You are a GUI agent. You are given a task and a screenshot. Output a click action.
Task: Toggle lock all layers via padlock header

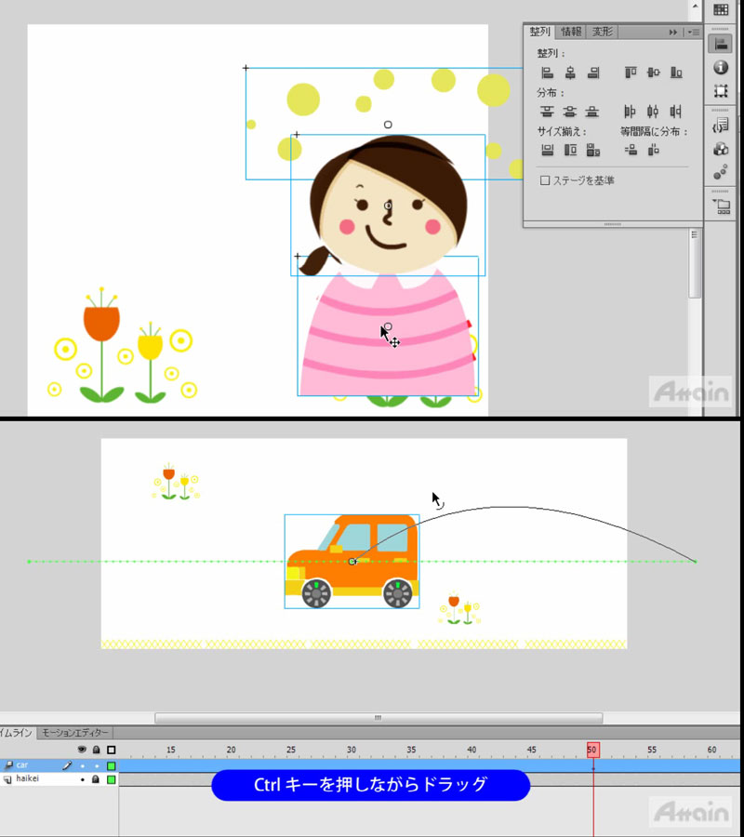point(96,750)
